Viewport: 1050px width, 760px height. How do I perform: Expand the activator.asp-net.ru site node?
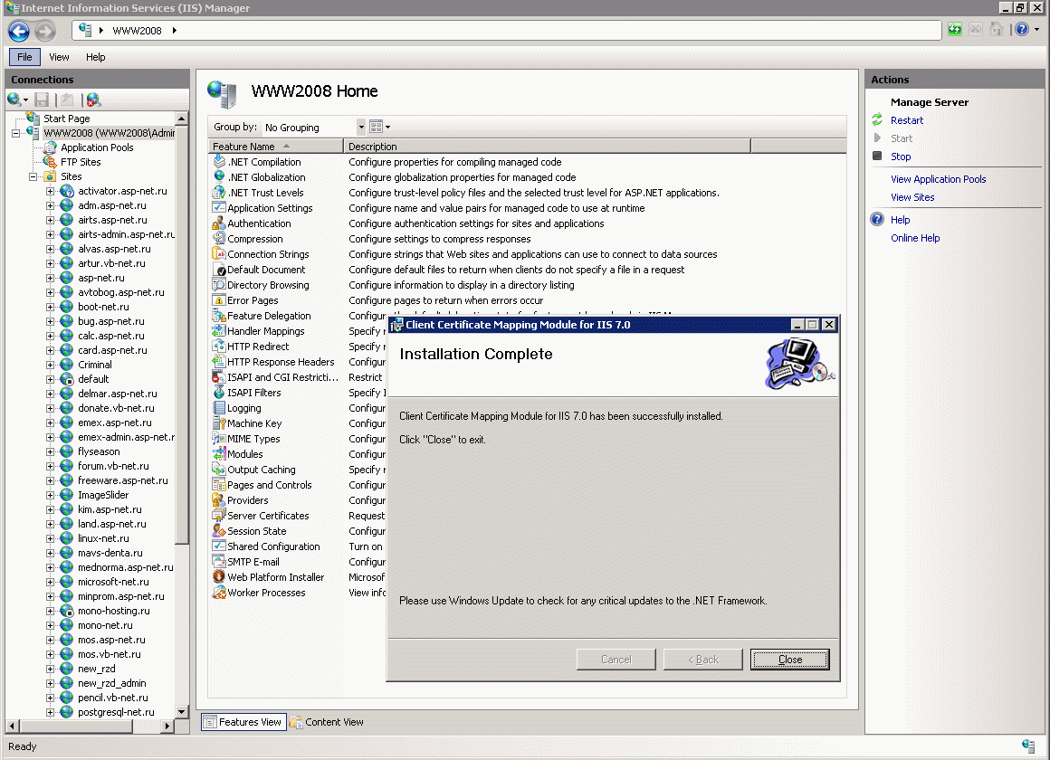click(50, 192)
